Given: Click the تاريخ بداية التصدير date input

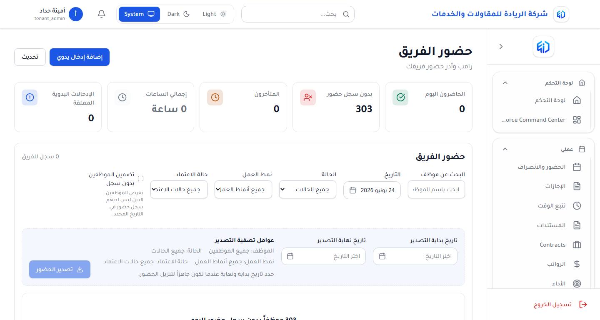Looking at the screenshot, I should click(415, 256).
